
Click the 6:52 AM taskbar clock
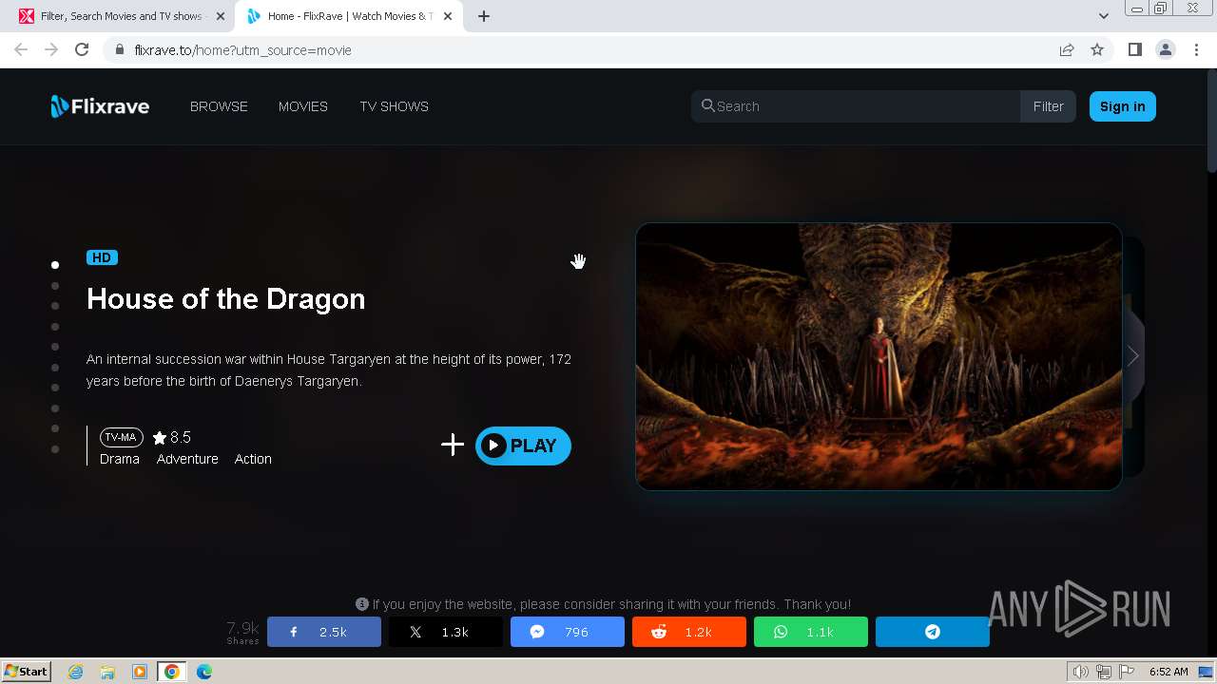(1169, 672)
